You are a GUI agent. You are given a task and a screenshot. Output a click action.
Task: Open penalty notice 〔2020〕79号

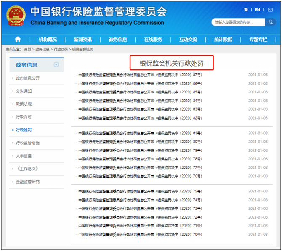tap(140, 150)
